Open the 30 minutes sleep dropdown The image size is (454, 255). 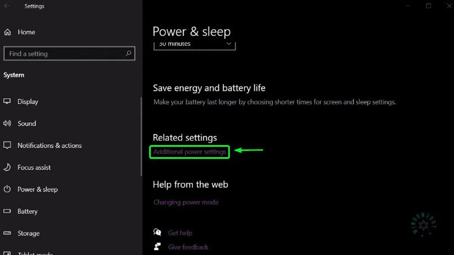point(194,45)
